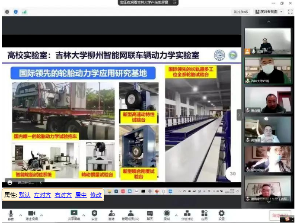
Task: Click microphone icon on 吉林大学 presenter tile
Action: point(248,81)
